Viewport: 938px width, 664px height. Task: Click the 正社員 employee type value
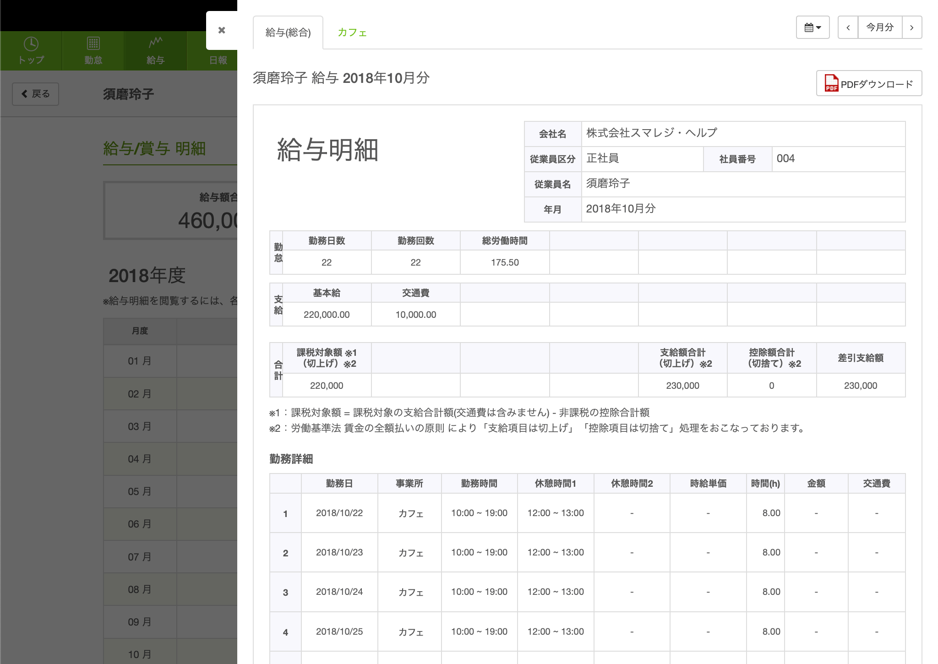click(x=602, y=158)
